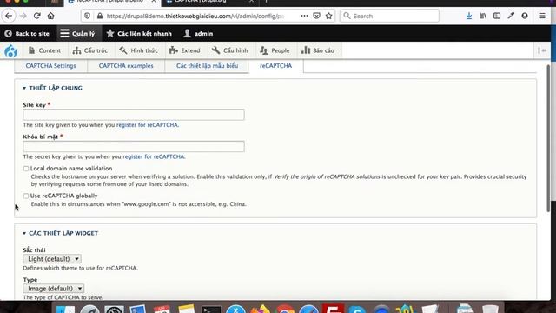Click the padlock site info icon

[x=100, y=16]
